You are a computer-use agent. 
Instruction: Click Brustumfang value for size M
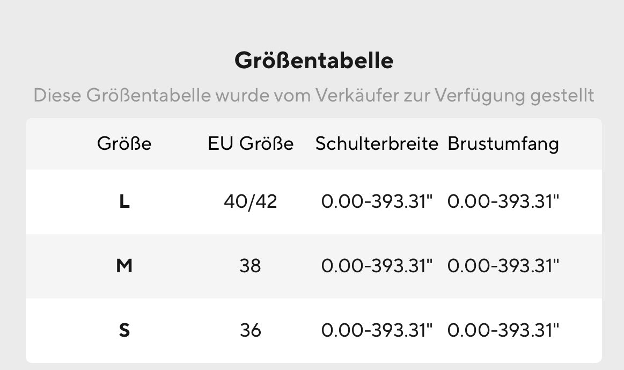coord(503,266)
